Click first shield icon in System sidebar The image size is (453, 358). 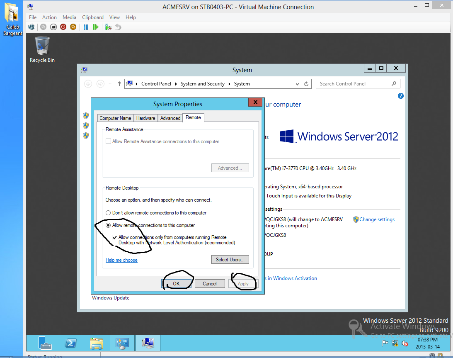pos(86,116)
